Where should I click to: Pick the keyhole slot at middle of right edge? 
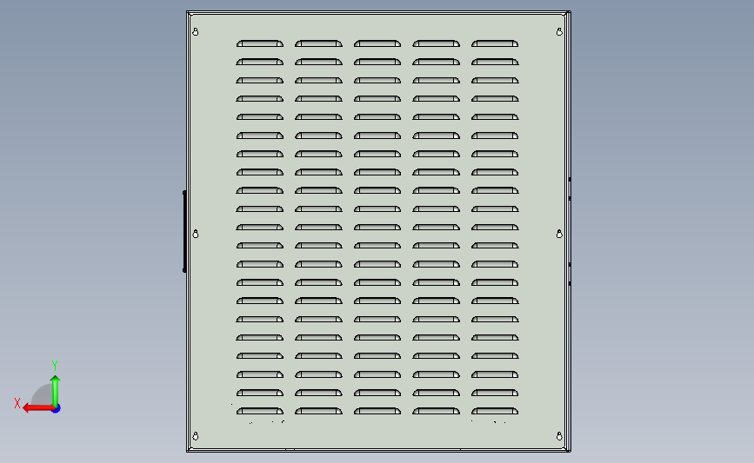559,234
